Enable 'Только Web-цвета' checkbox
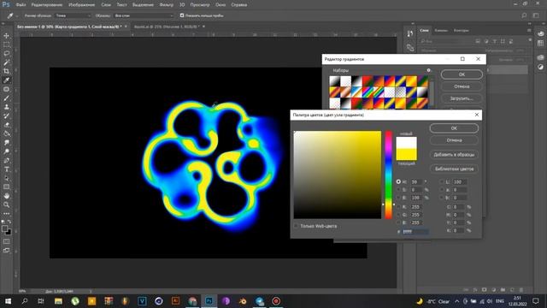 pyautogui.click(x=296, y=226)
